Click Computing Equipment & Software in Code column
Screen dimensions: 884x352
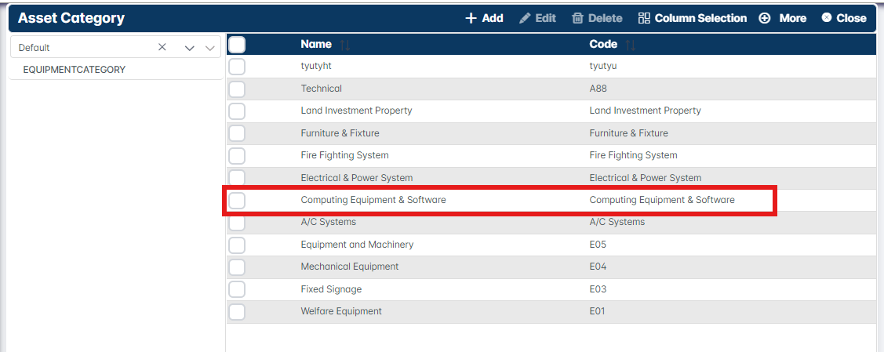[x=662, y=199]
